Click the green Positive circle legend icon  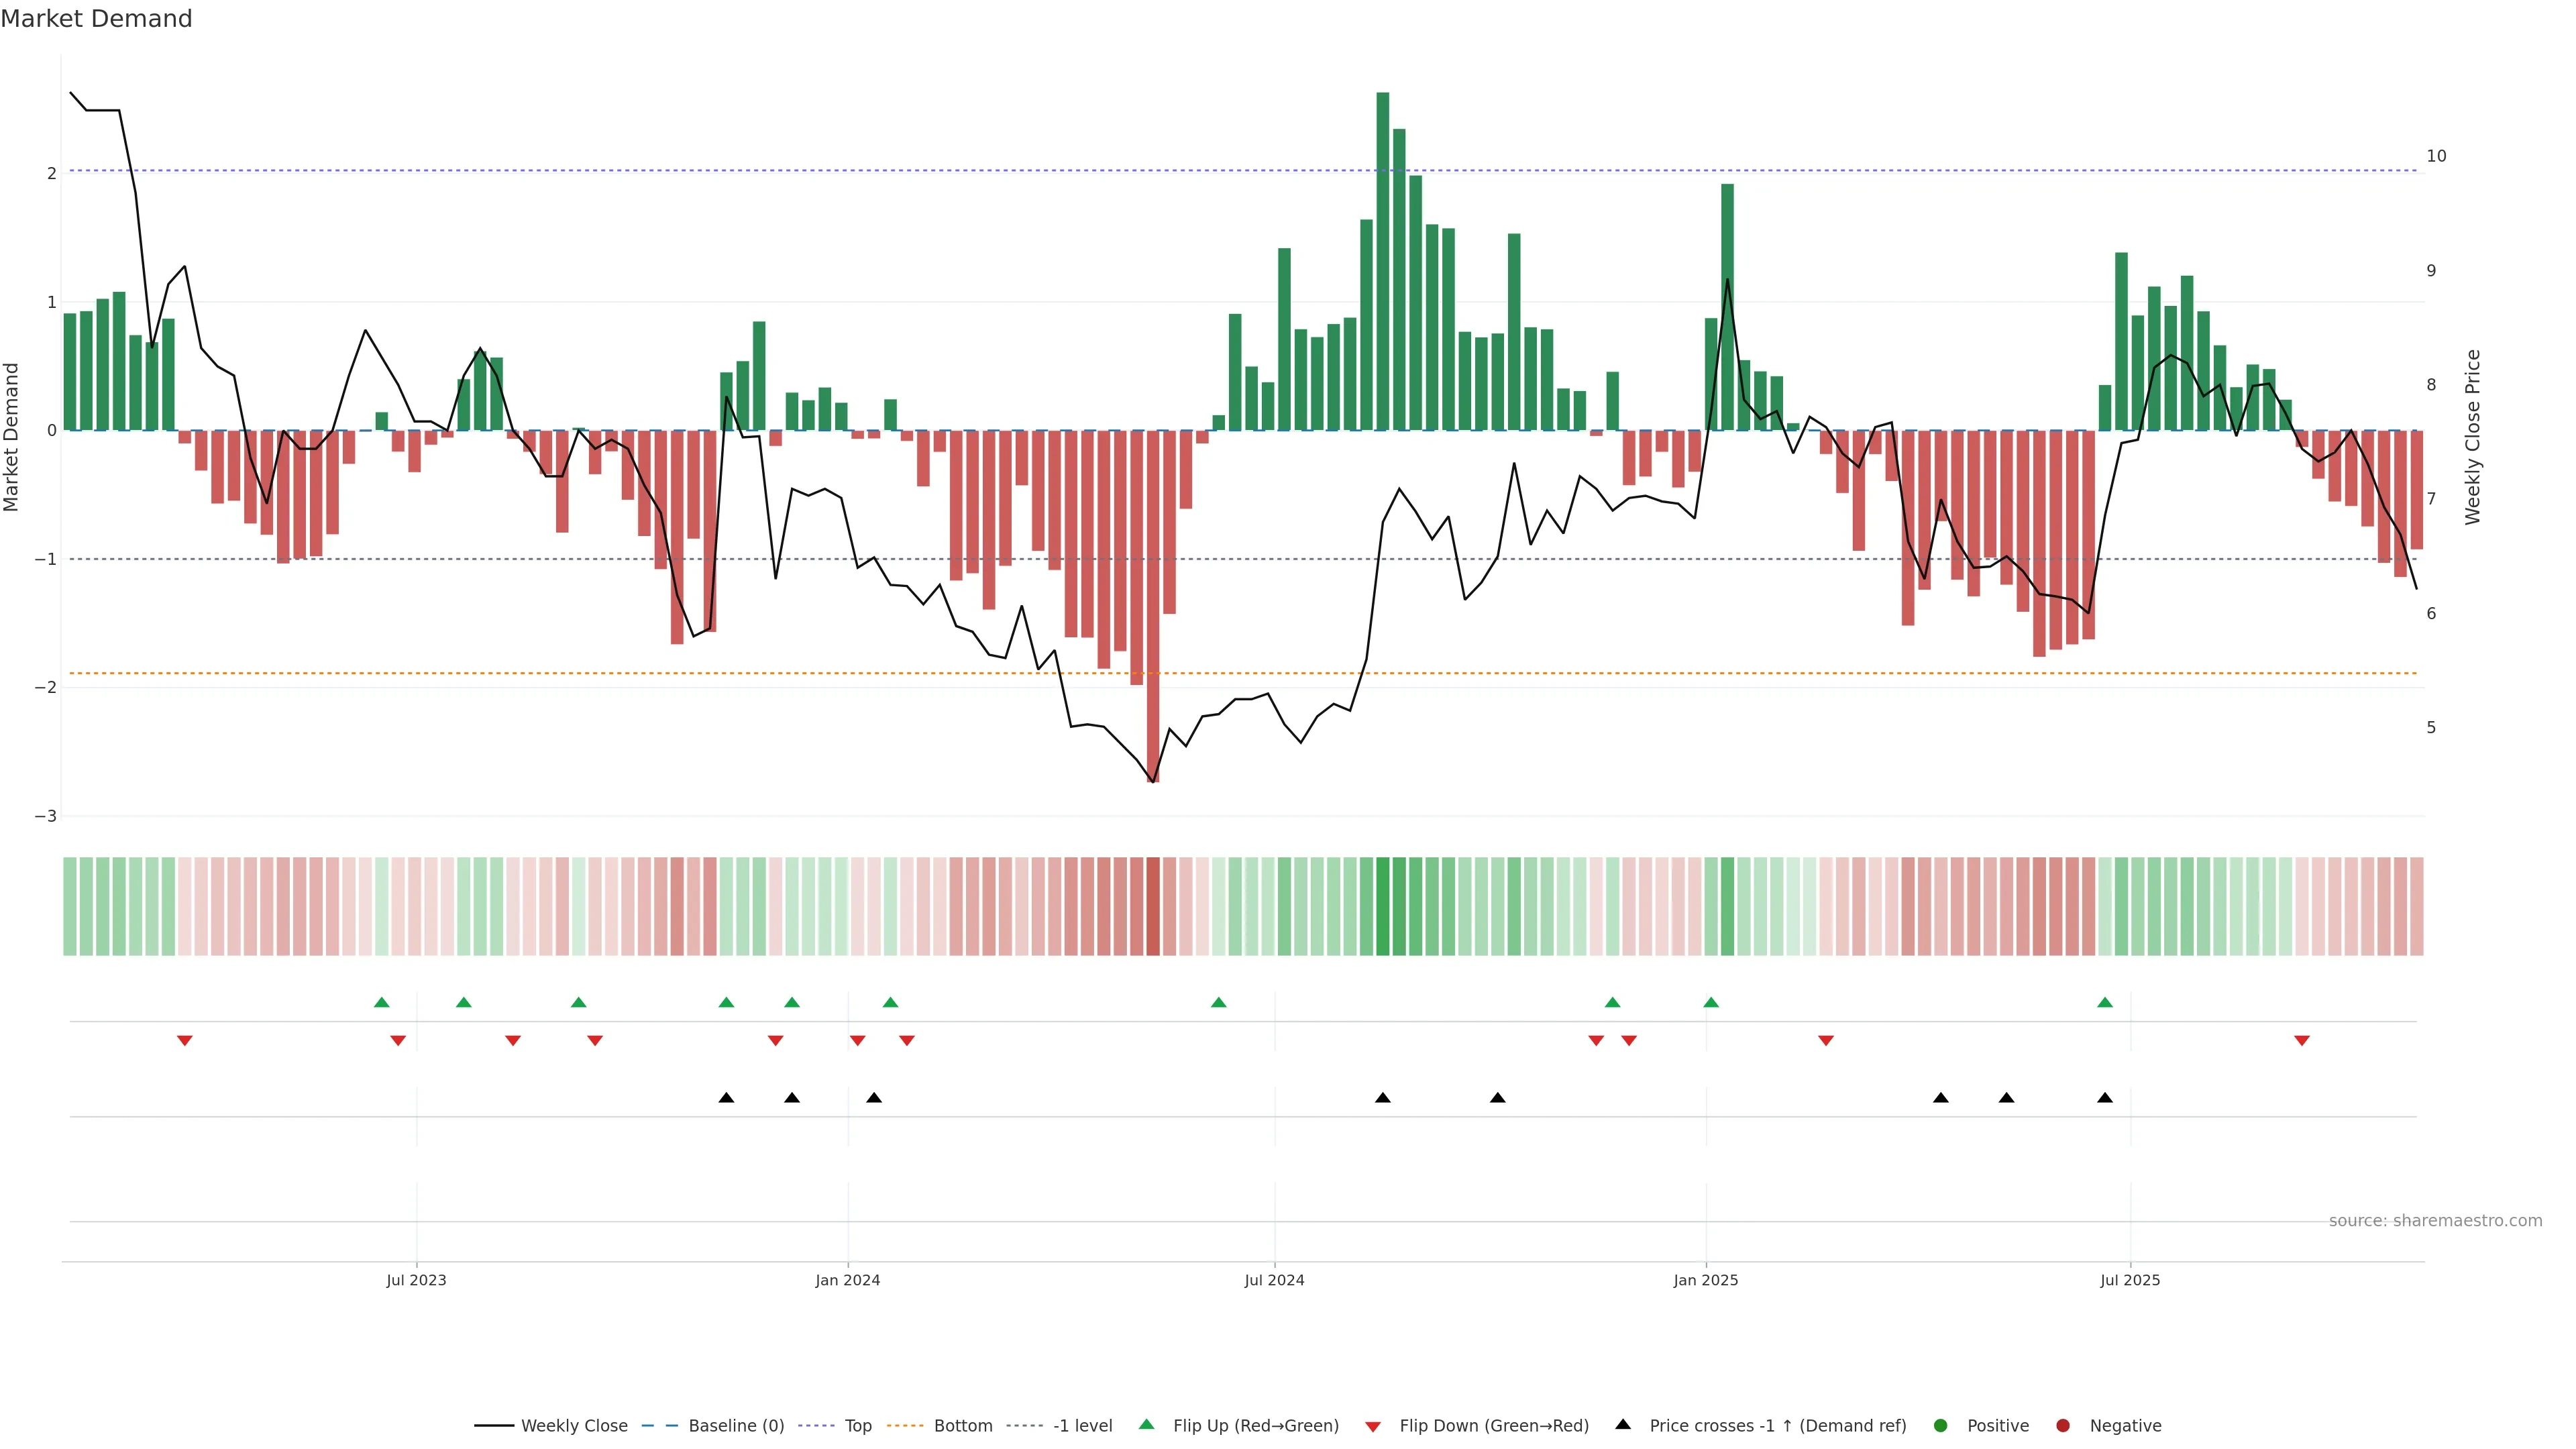1940,1426
